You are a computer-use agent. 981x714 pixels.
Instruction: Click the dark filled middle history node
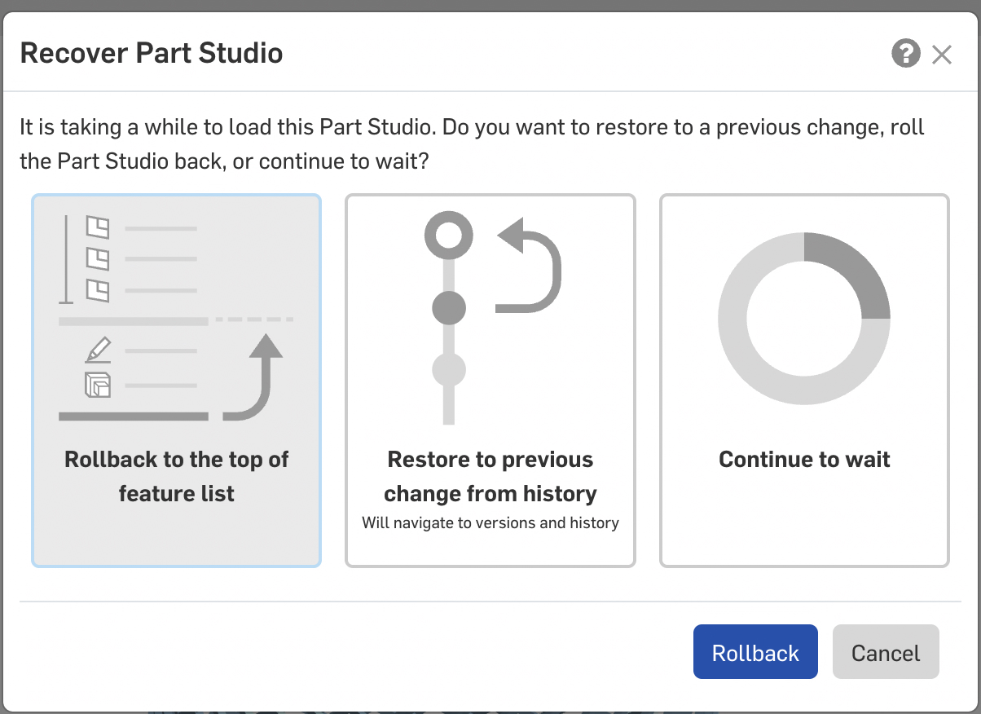(x=448, y=308)
